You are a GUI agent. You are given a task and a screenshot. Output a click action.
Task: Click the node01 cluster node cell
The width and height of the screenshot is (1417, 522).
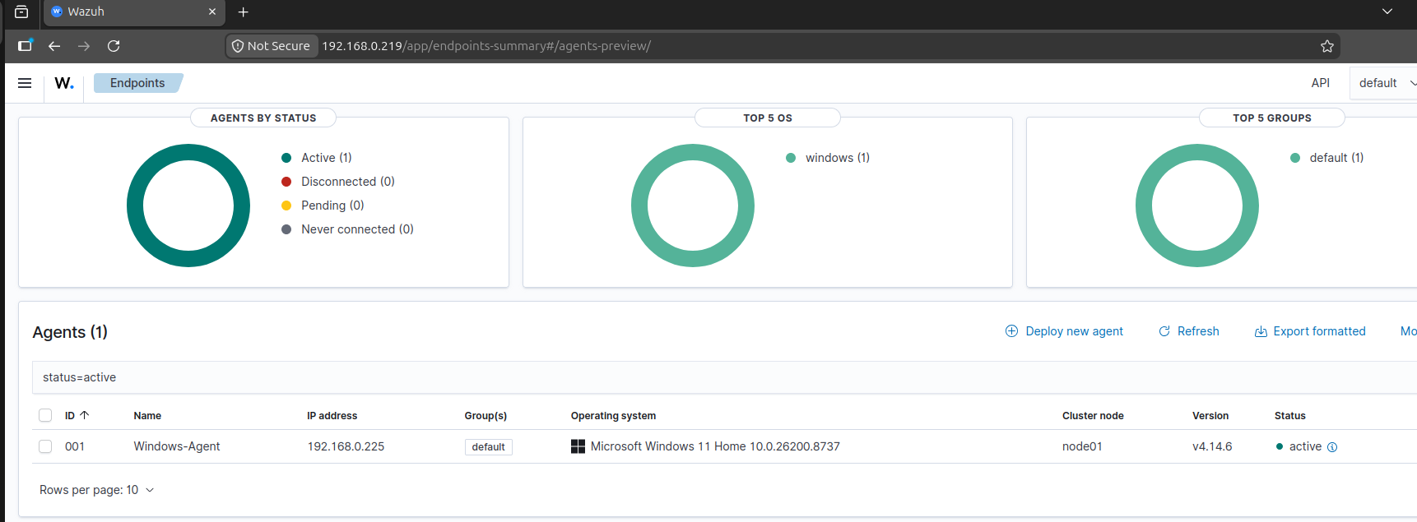click(x=1082, y=446)
